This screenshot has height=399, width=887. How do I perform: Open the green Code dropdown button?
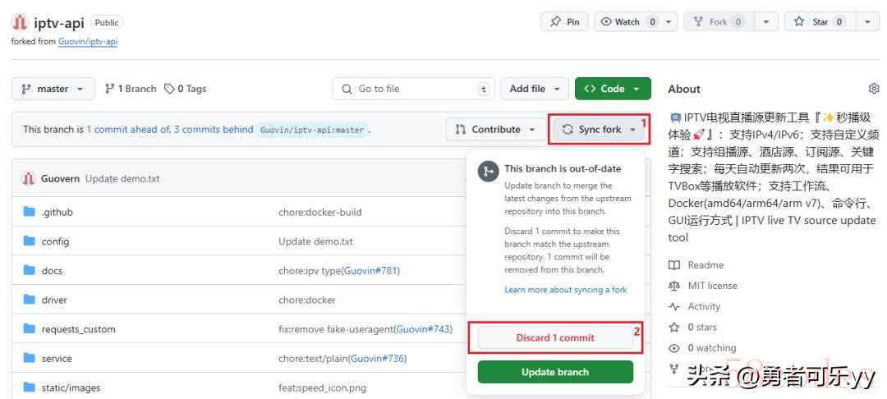coord(613,89)
